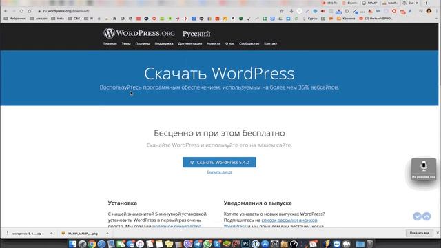Image resolution: width=441 pixels, height=248 pixels.
Task: Open the Сообщество menu item
Action: (x=249, y=43)
